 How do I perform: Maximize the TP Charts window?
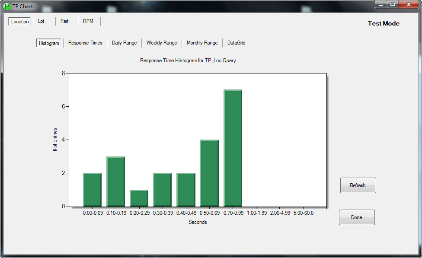[x=393, y=5]
